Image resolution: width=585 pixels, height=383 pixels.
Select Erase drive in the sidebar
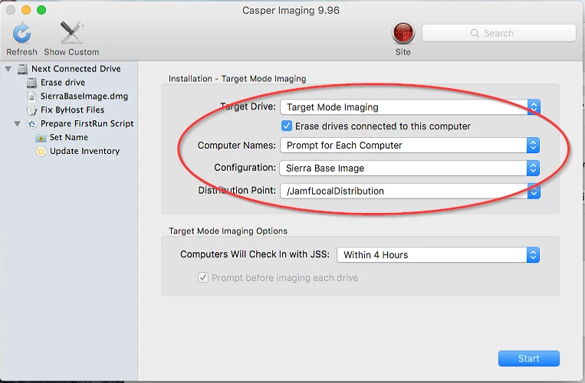[63, 82]
